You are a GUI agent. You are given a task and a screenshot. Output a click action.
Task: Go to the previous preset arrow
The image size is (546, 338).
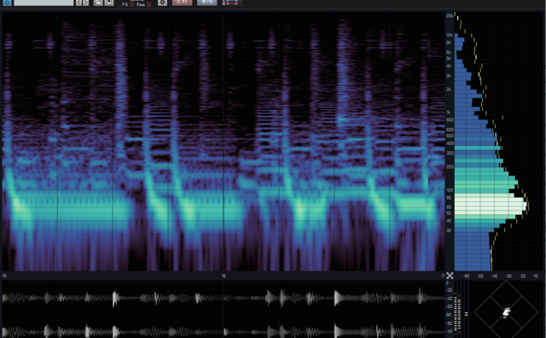pyautogui.click(x=78, y=3)
